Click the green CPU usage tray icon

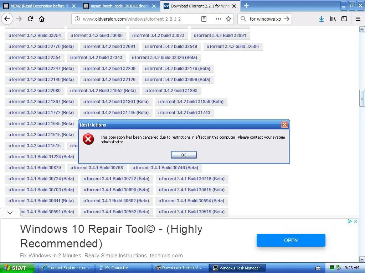[332, 268]
